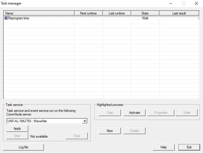The width and height of the screenshot is (203, 154).
Task: Open Properties of the highlighted process
Action: (x=161, y=113)
